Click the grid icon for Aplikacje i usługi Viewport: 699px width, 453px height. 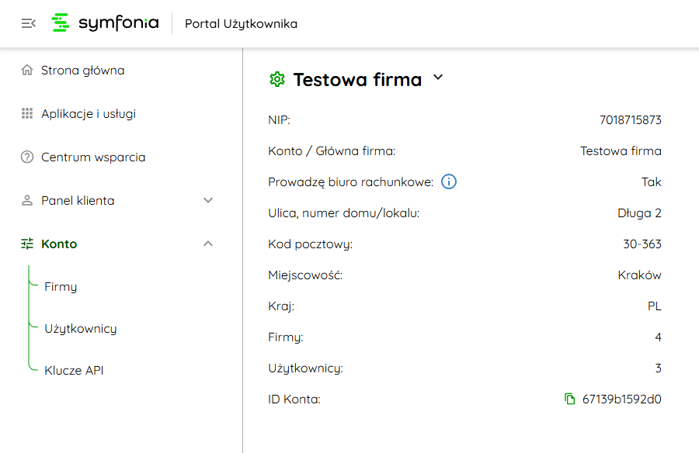pos(27,114)
